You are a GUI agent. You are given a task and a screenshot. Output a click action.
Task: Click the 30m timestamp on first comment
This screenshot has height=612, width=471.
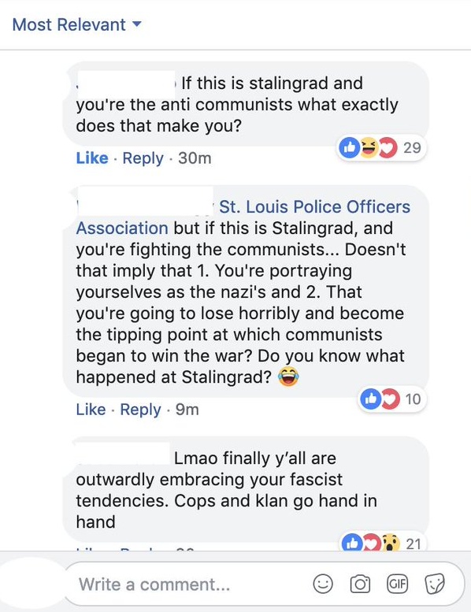tap(195, 158)
